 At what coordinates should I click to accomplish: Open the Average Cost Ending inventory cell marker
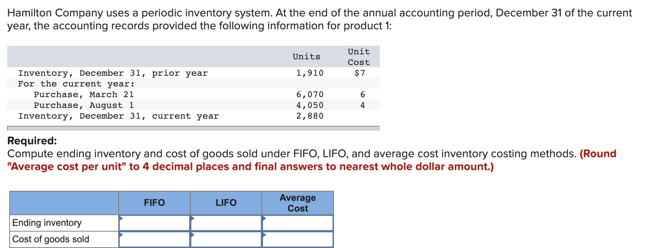pyautogui.click(x=264, y=218)
